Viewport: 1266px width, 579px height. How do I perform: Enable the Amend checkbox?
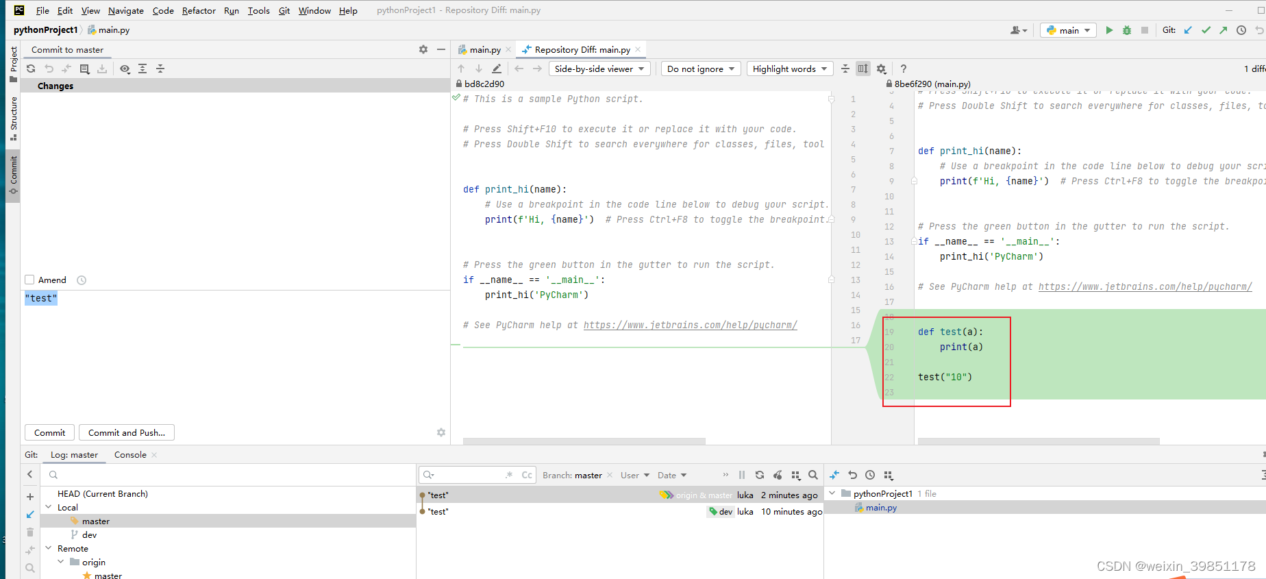(29, 280)
